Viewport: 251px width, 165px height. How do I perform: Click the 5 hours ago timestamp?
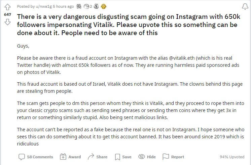[x=63, y=6]
